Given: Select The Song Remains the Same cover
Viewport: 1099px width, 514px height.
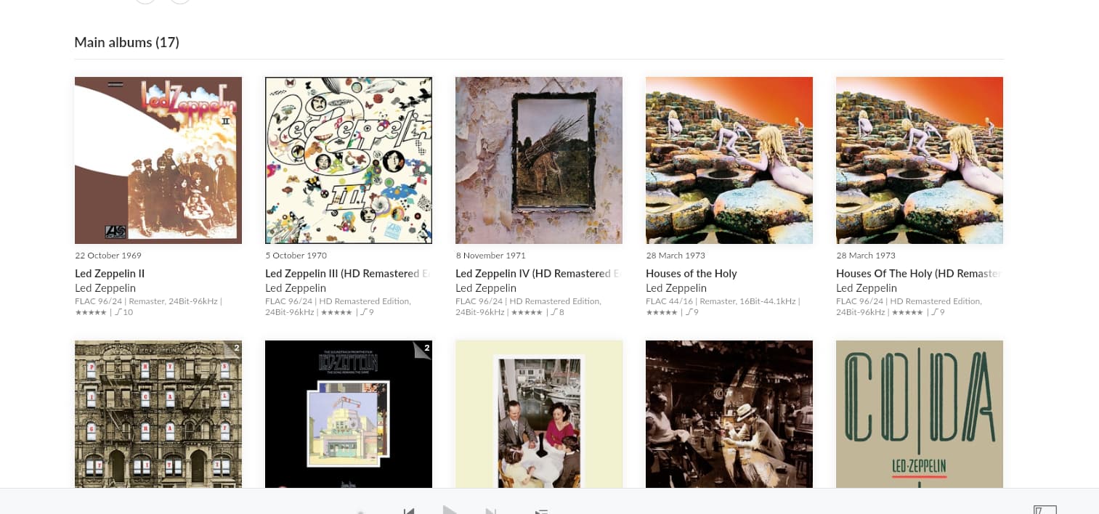Looking at the screenshot, I should 349,414.
